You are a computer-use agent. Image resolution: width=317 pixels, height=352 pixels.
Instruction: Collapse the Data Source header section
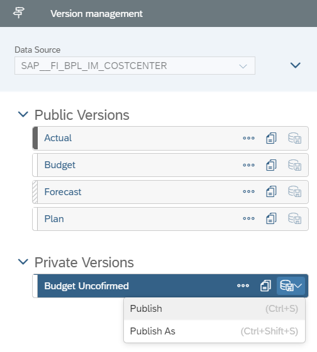coord(296,65)
